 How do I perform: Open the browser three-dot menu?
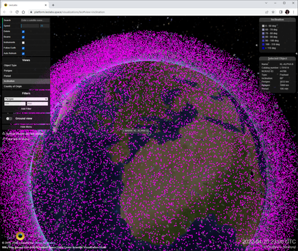294,12
